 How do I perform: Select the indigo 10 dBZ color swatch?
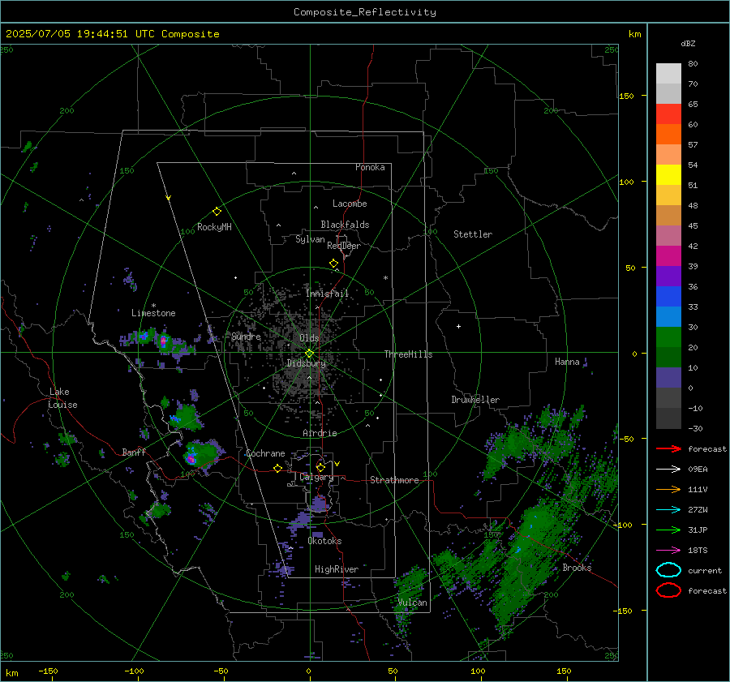[668, 377]
